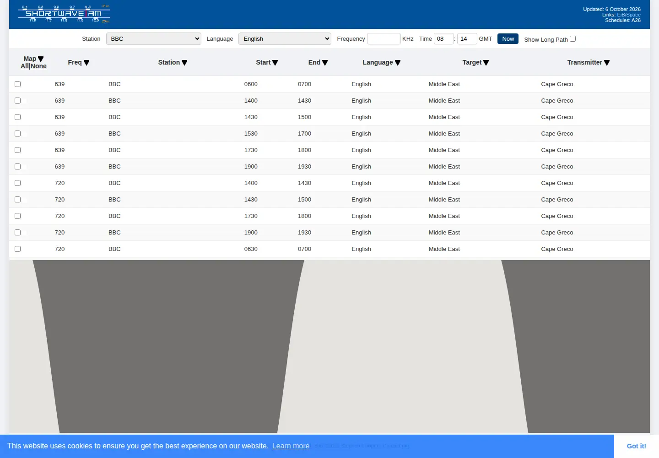Click start time 1530 cell
The width and height of the screenshot is (659, 458).
tap(251, 134)
